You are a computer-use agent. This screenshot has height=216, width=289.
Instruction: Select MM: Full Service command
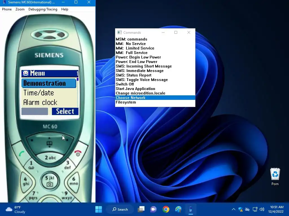pos(155,53)
